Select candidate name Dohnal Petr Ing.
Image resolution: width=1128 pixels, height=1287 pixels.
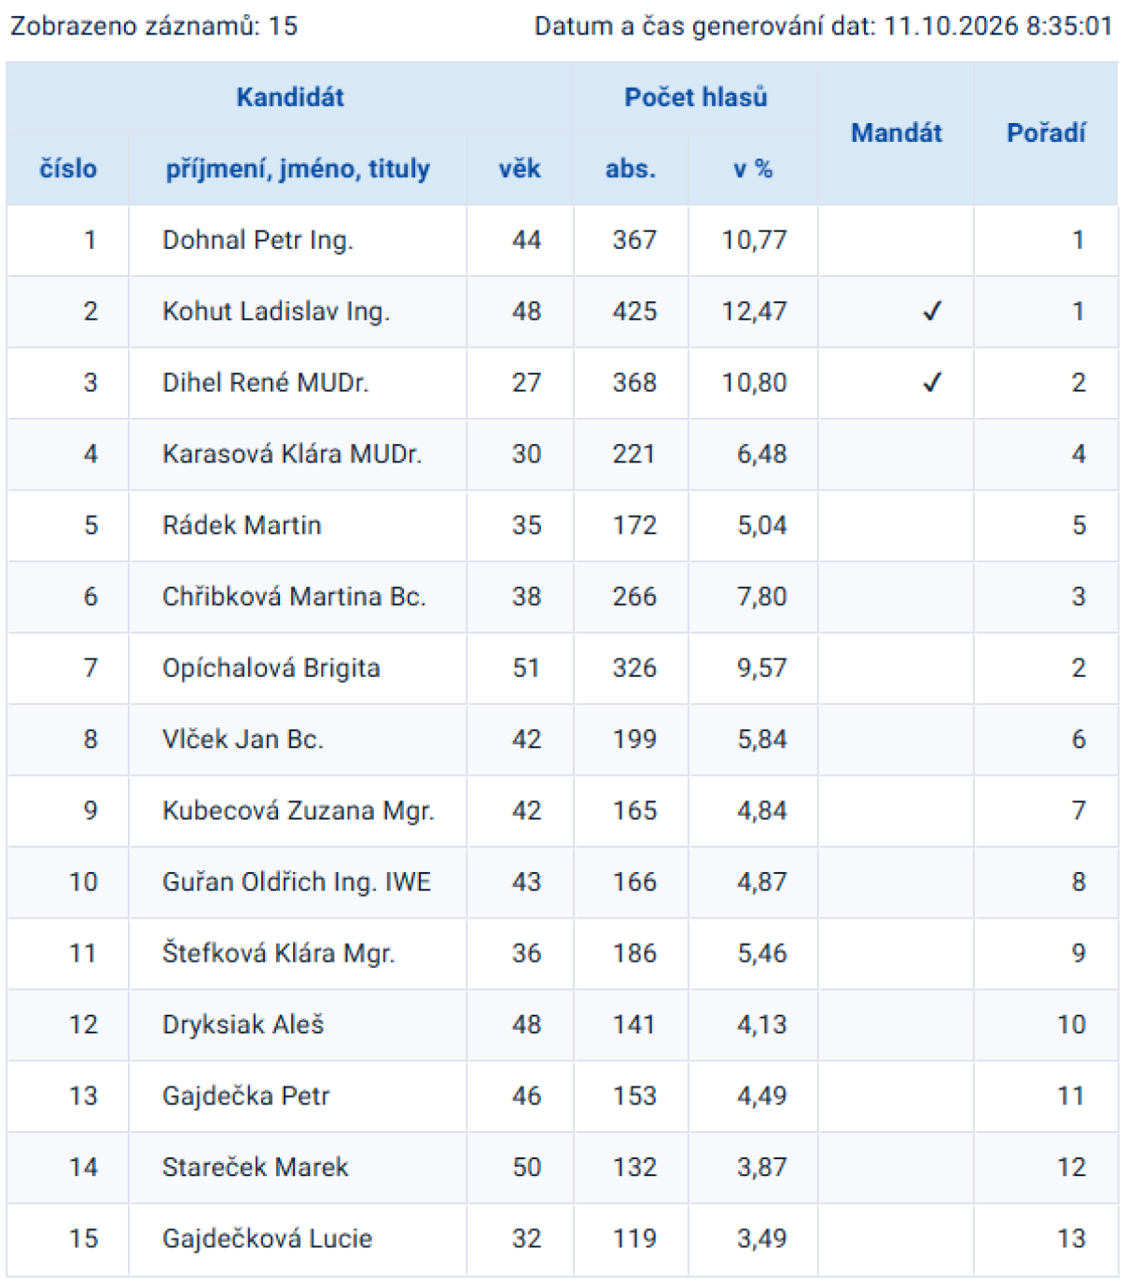coord(258,241)
